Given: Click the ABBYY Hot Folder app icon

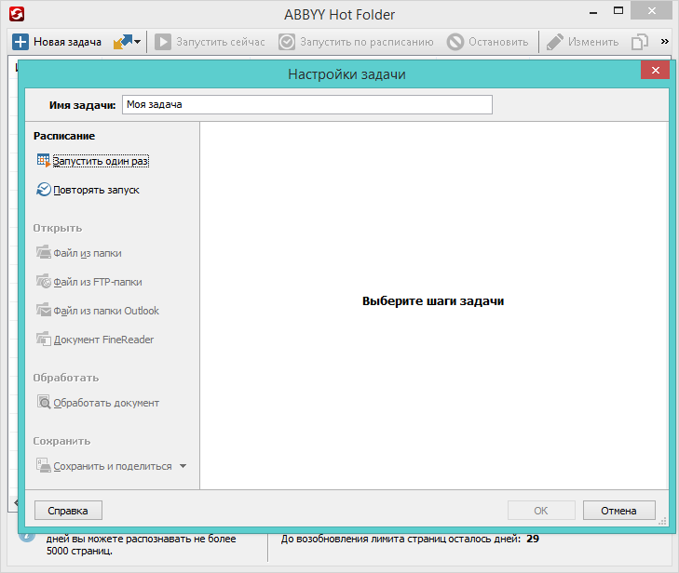Looking at the screenshot, I should tap(17, 14).
